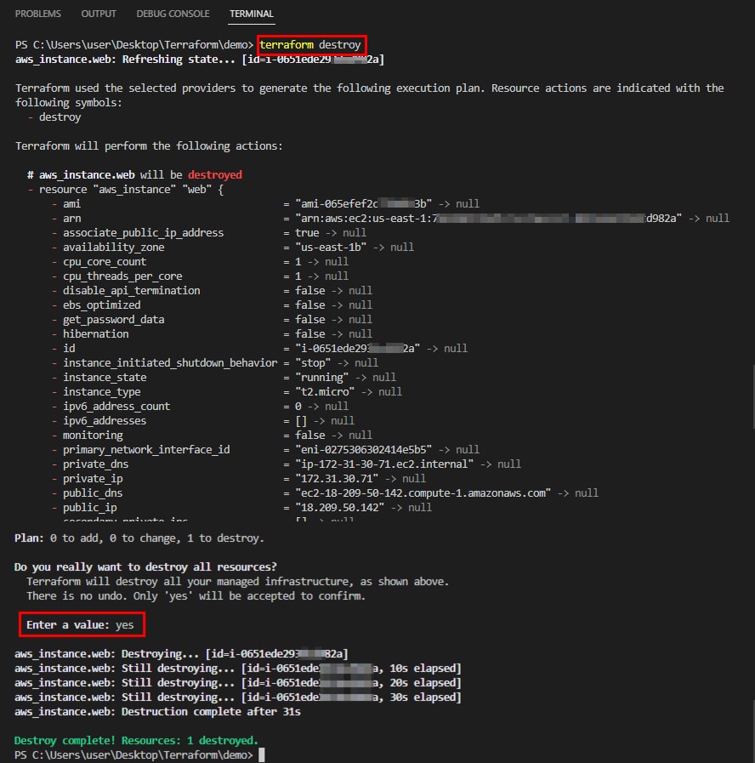
Task: Switch to the PROBLEMS tab
Action: (37, 14)
